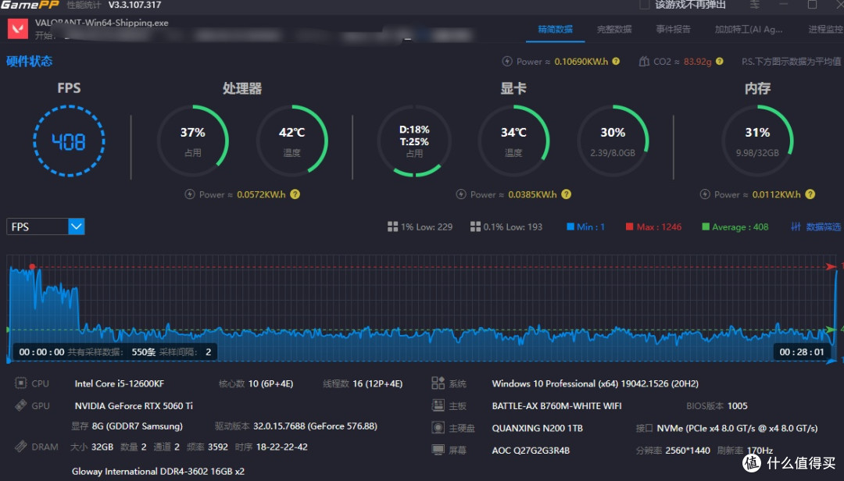Click the memory 31% usage gauge
This screenshot has height=481, width=844.
(x=757, y=141)
